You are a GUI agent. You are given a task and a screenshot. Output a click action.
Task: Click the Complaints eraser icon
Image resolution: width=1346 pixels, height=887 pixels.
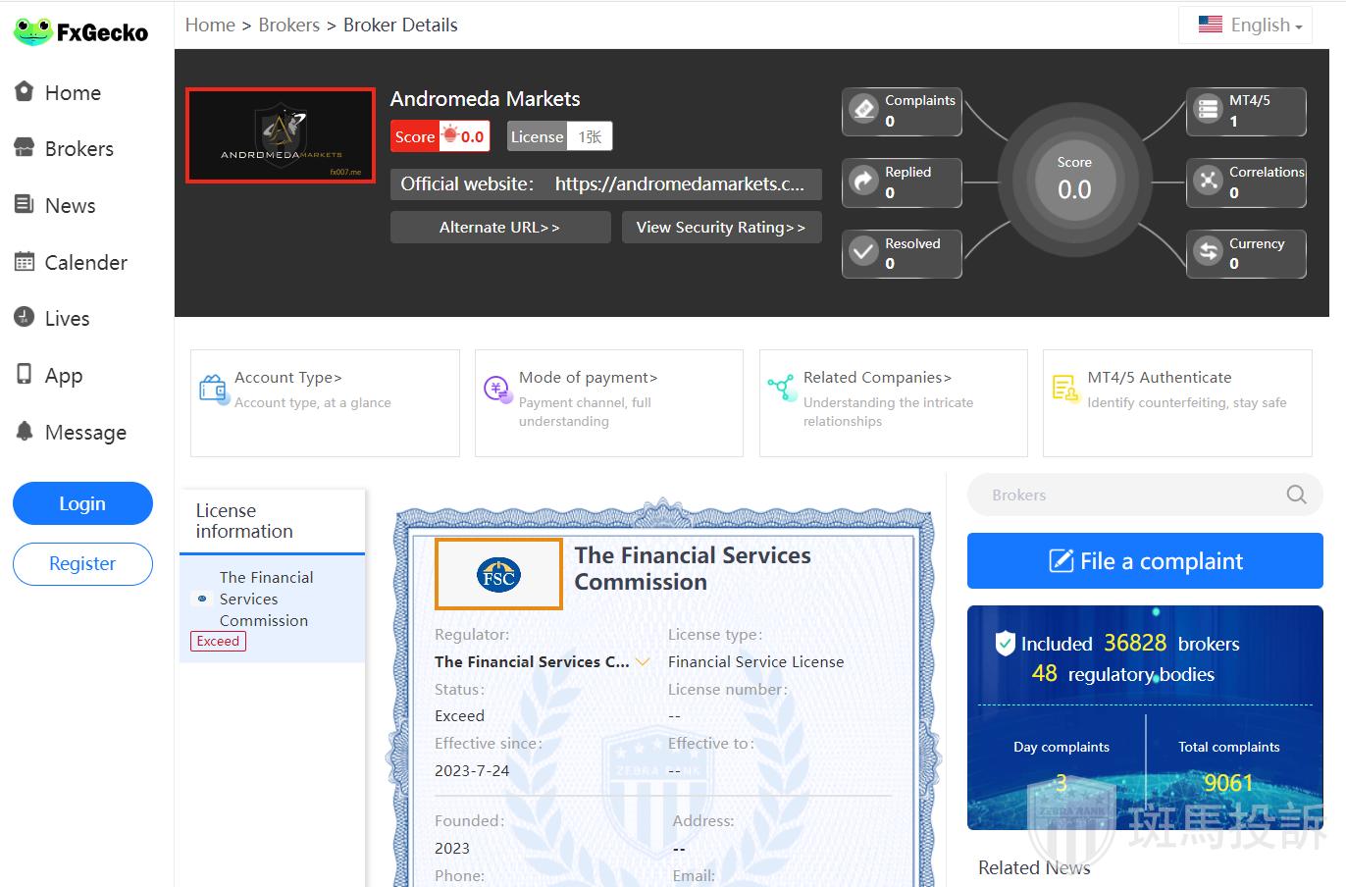[x=863, y=109]
